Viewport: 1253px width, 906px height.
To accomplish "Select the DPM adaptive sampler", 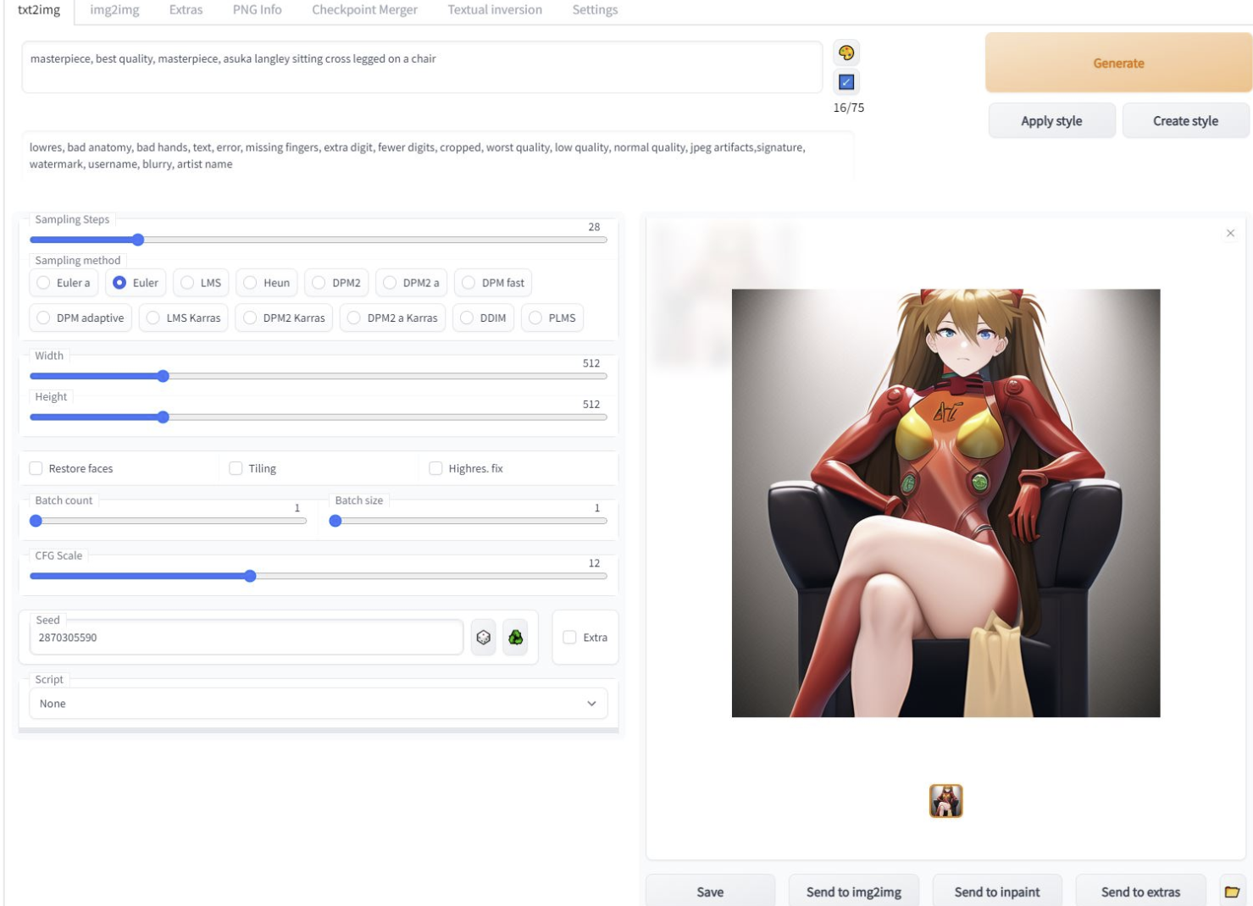I will (80, 318).
